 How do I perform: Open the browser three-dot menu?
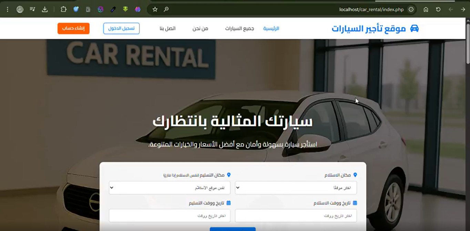click(7, 10)
